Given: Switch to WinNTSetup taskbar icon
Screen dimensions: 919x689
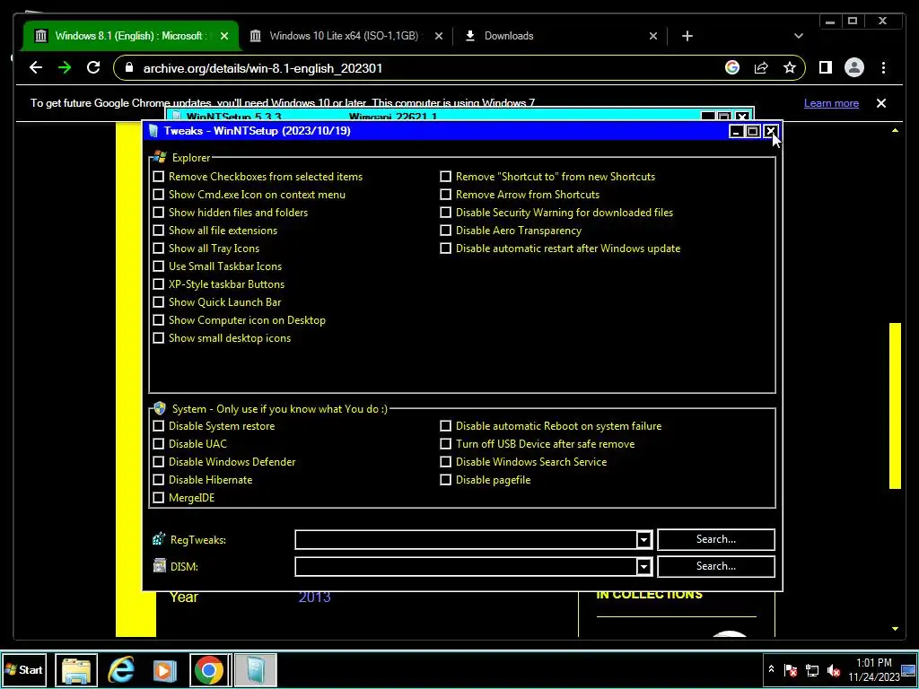Looking at the screenshot, I should [256, 670].
